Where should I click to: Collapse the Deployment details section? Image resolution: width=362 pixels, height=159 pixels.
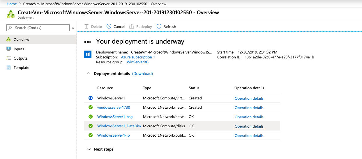[89, 74]
